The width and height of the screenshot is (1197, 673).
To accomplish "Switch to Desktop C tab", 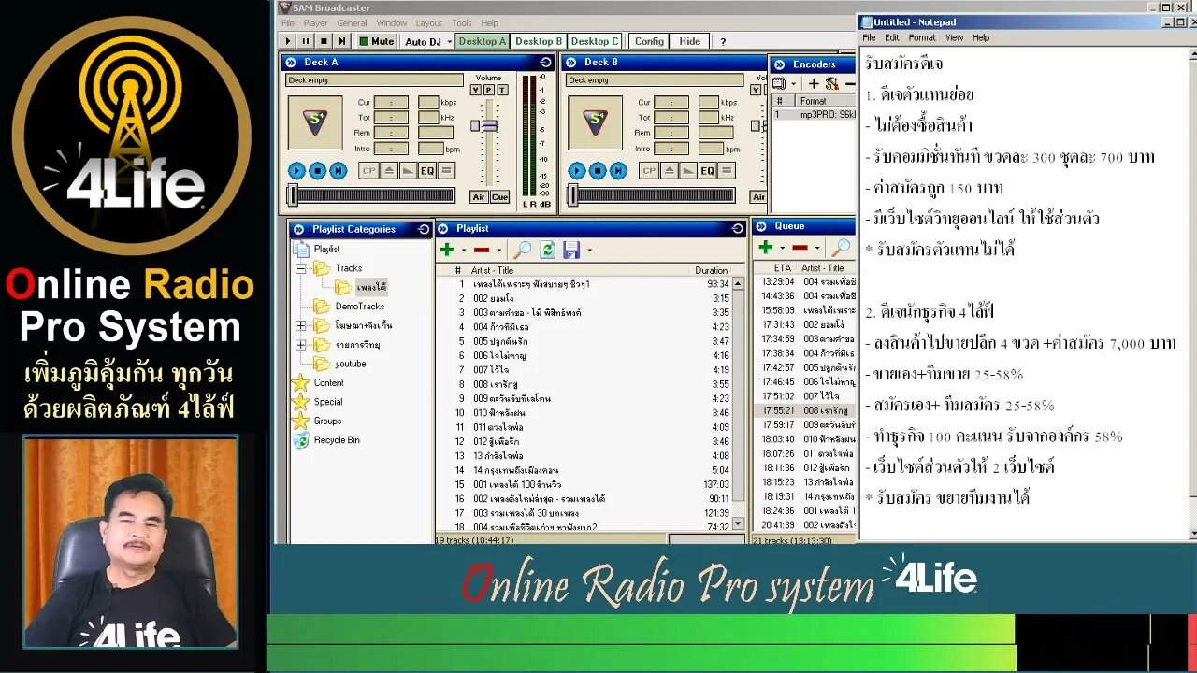I will 595,41.
